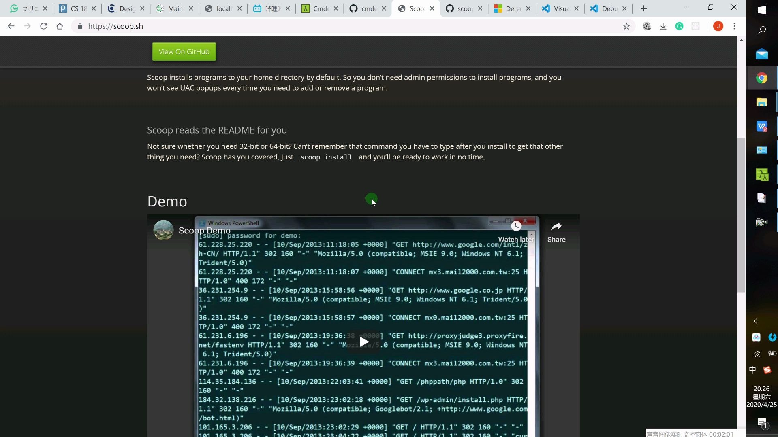Screen dimensions: 778x437
Task: Open File Explorer from the taskbar
Action: coord(762,102)
